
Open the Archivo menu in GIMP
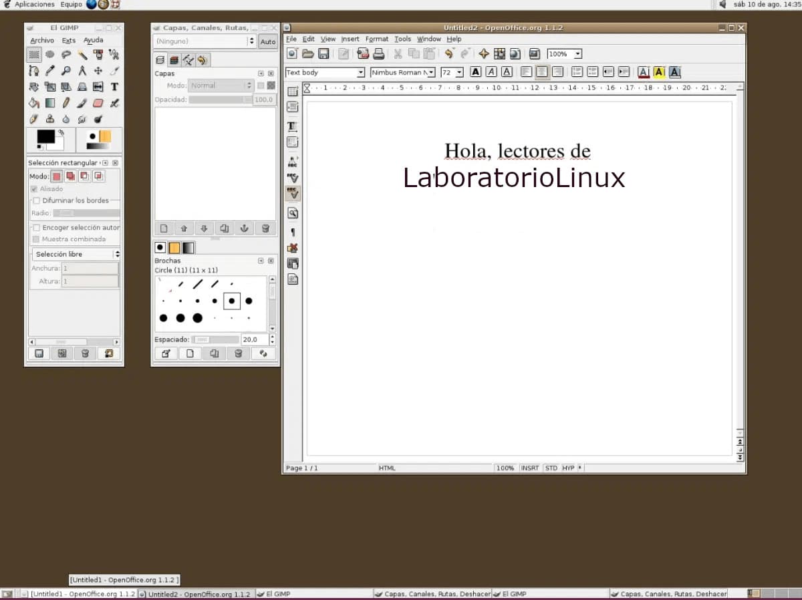[42, 41]
